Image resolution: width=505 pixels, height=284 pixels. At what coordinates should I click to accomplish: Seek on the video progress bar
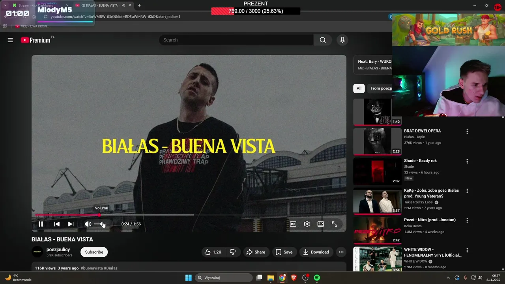(189, 215)
